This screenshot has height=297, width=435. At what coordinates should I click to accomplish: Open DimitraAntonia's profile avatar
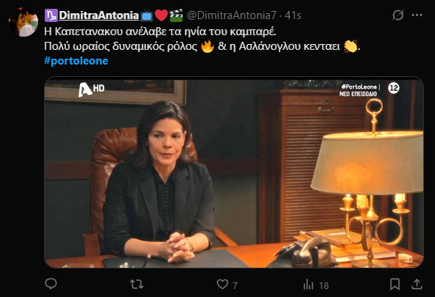click(x=23, y=22)
